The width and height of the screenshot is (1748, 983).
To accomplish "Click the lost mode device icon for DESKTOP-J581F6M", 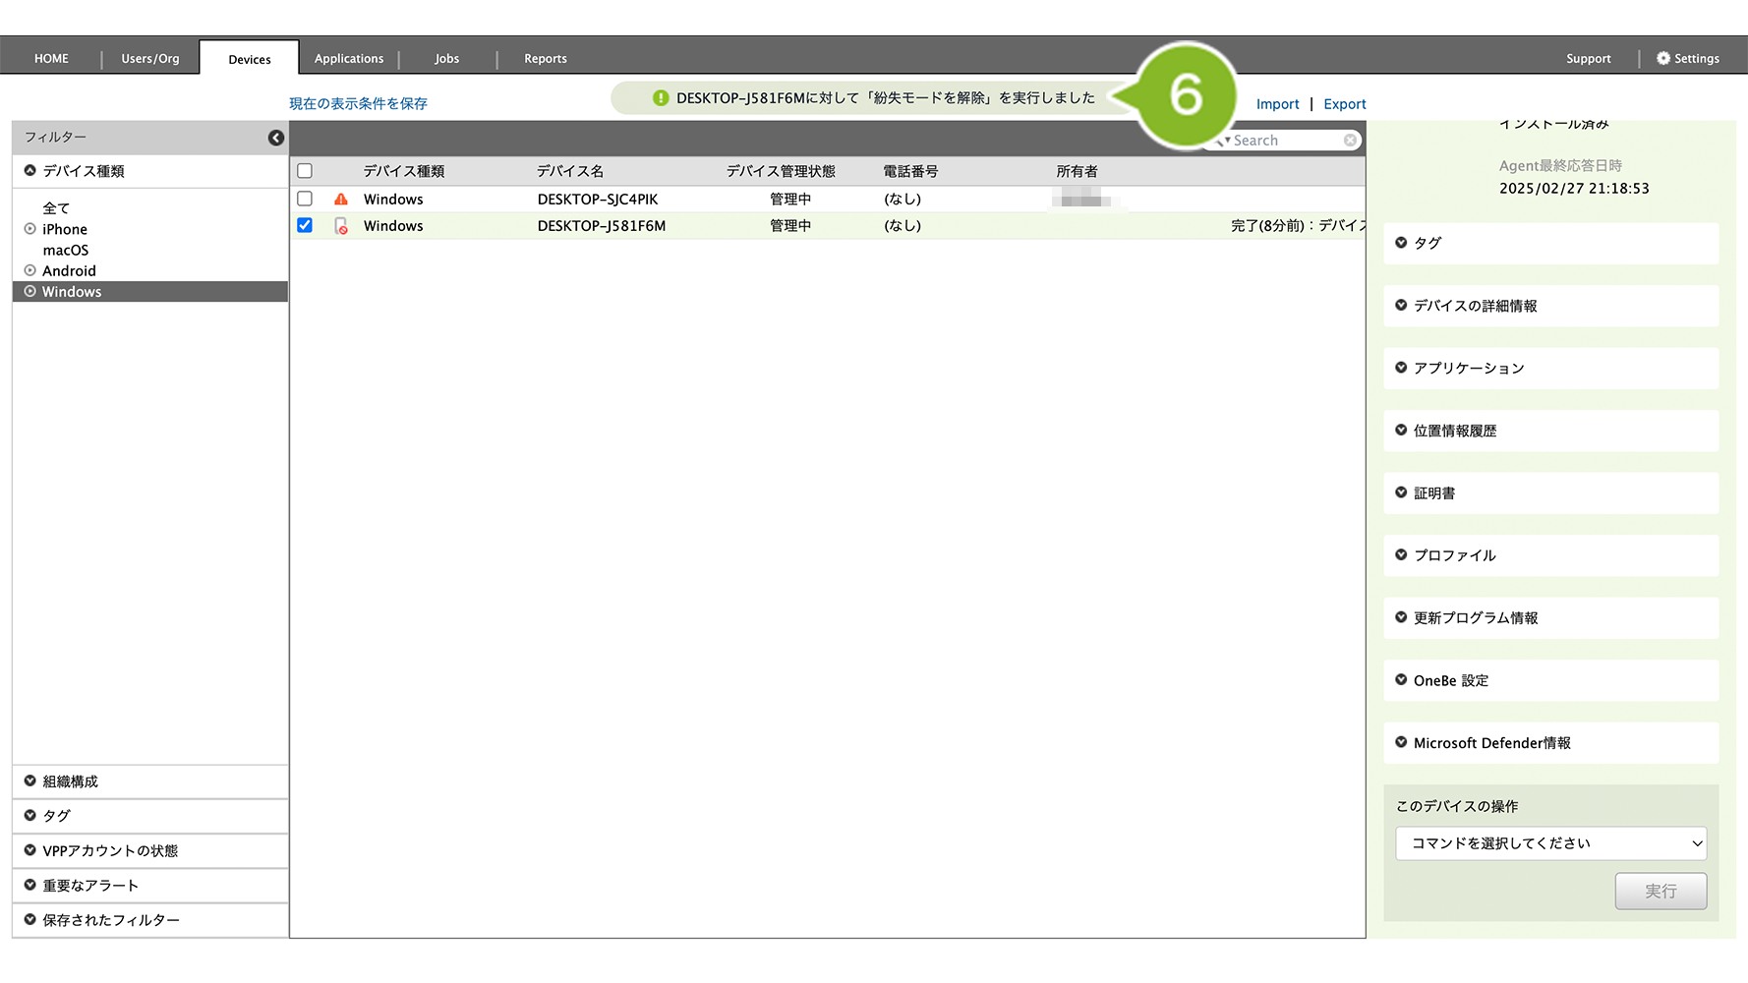I will pyautogui.click(x=341, y=226).
